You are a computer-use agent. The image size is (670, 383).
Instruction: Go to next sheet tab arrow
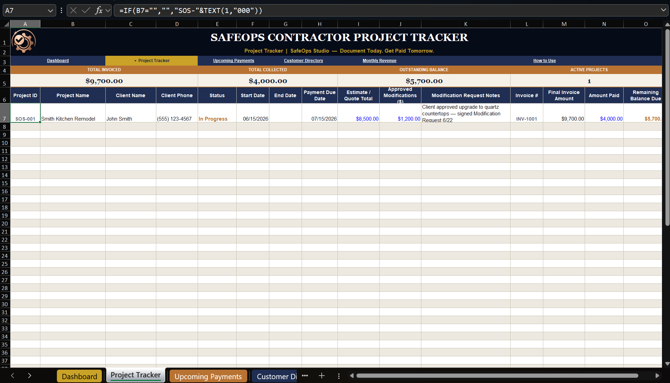pyautogui.click(x=29, y=376)
